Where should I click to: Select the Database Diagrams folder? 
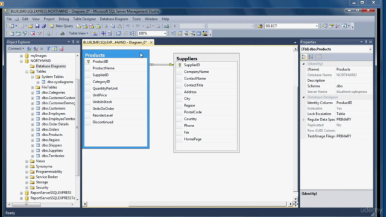(51, 66)
